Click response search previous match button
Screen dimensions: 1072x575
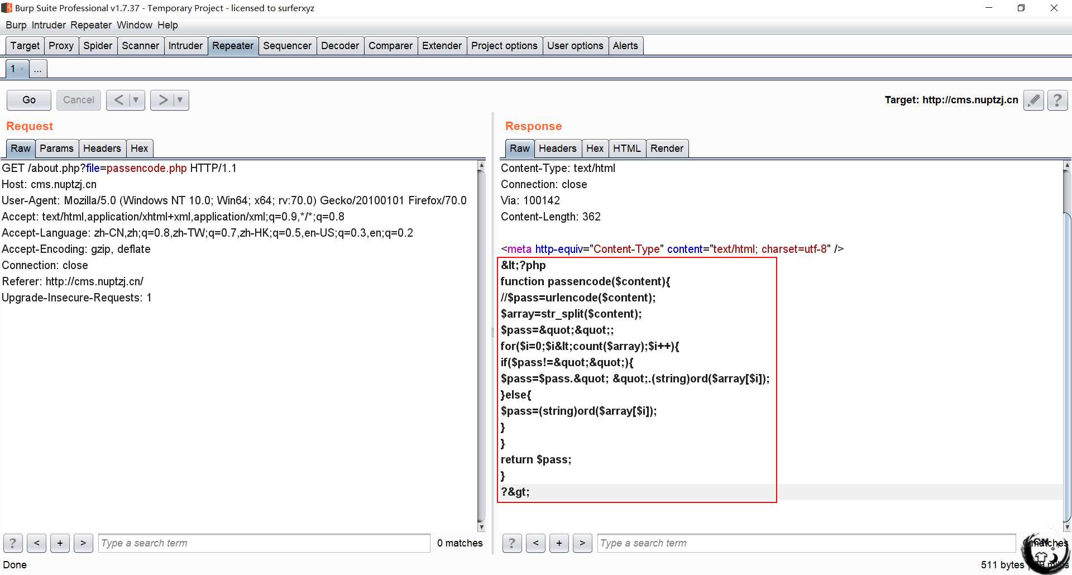pos(535,543)
